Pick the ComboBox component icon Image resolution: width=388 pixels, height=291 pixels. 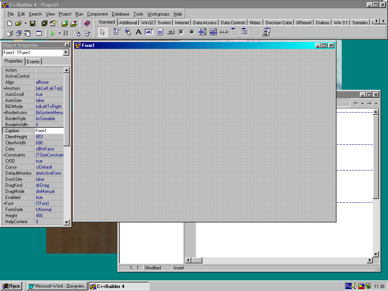click(x=213, y=32)
